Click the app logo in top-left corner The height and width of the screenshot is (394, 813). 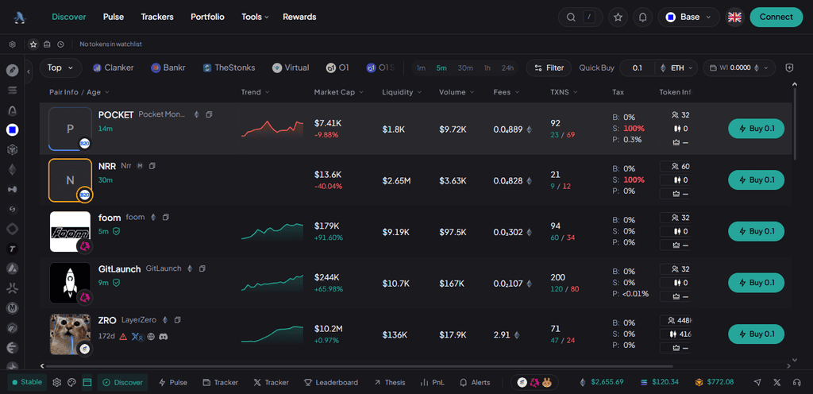point(20,17)
